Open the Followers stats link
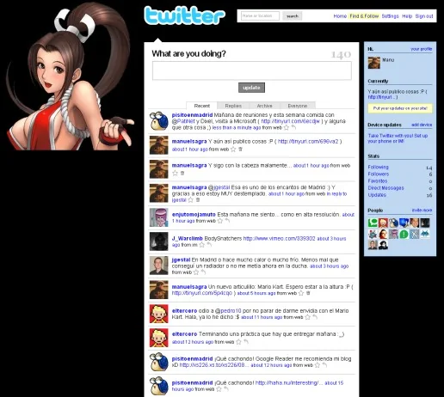The height and width of the screenshot is (397, 444). click(379, 174)
